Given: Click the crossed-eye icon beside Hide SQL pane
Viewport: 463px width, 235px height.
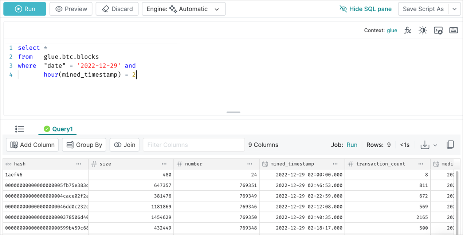Looking at the screenshot, I should (x=343, y=9).
